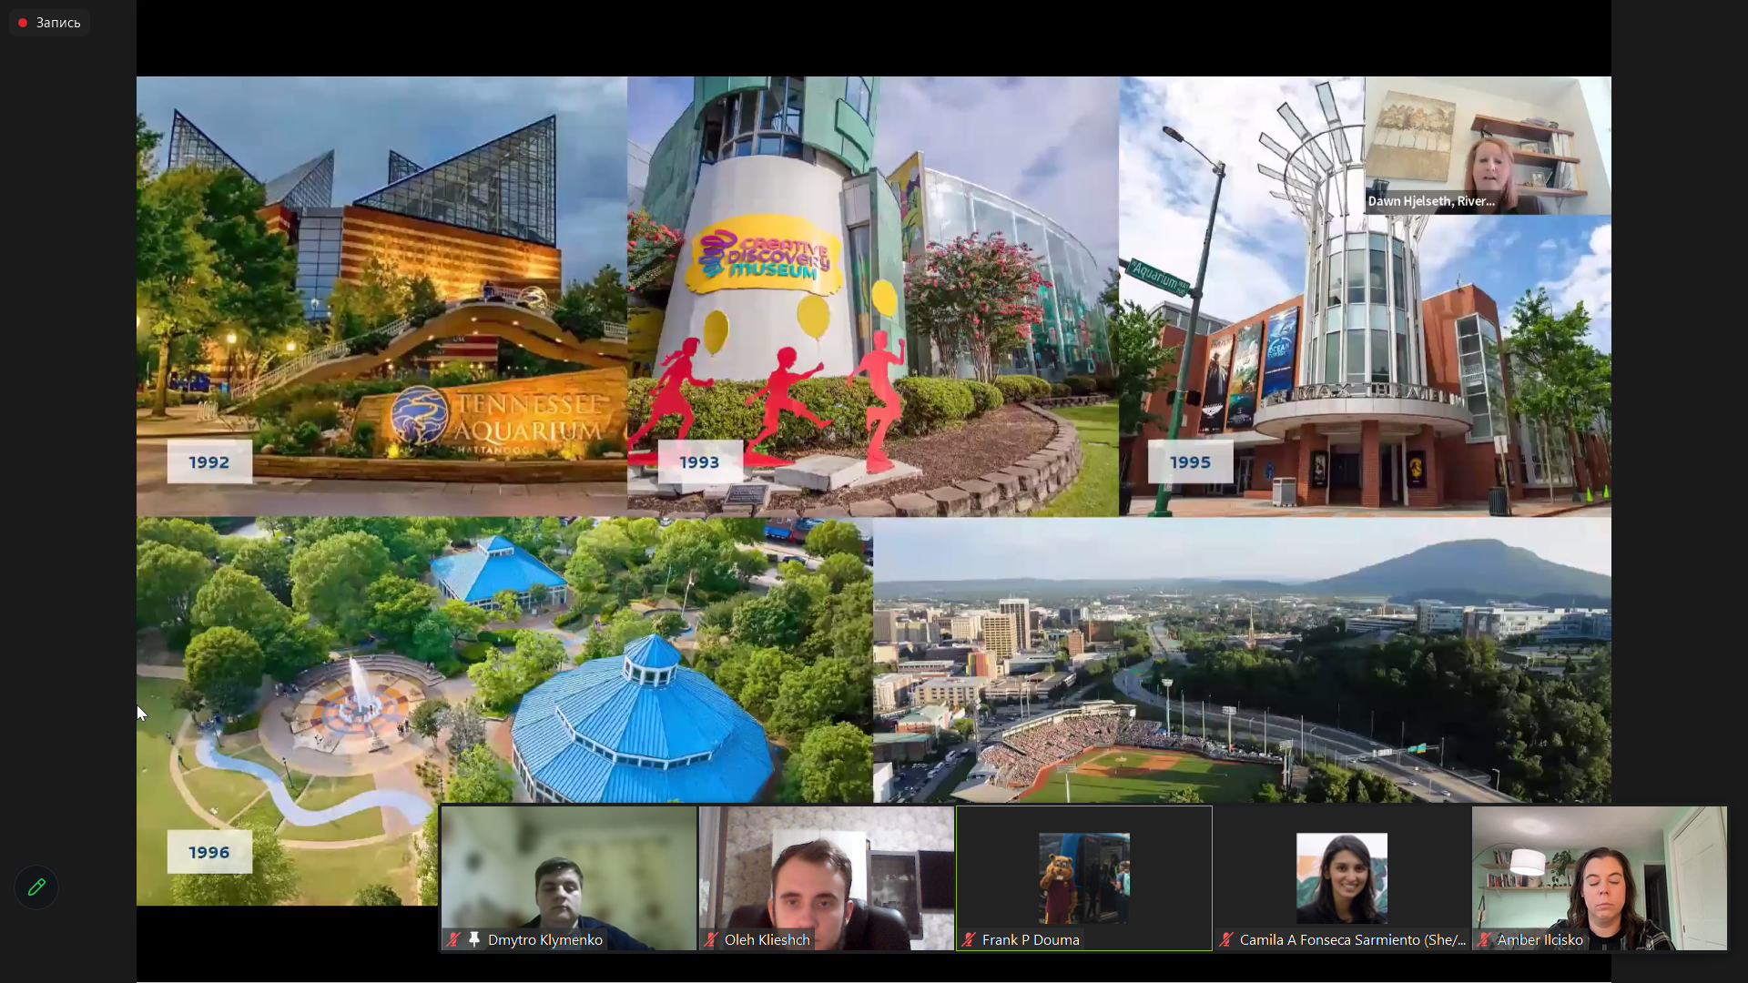The image size is (1748, 983).
Task: Click the pin icon beside Dmytro Klymenko
Action: pos(473,939)
